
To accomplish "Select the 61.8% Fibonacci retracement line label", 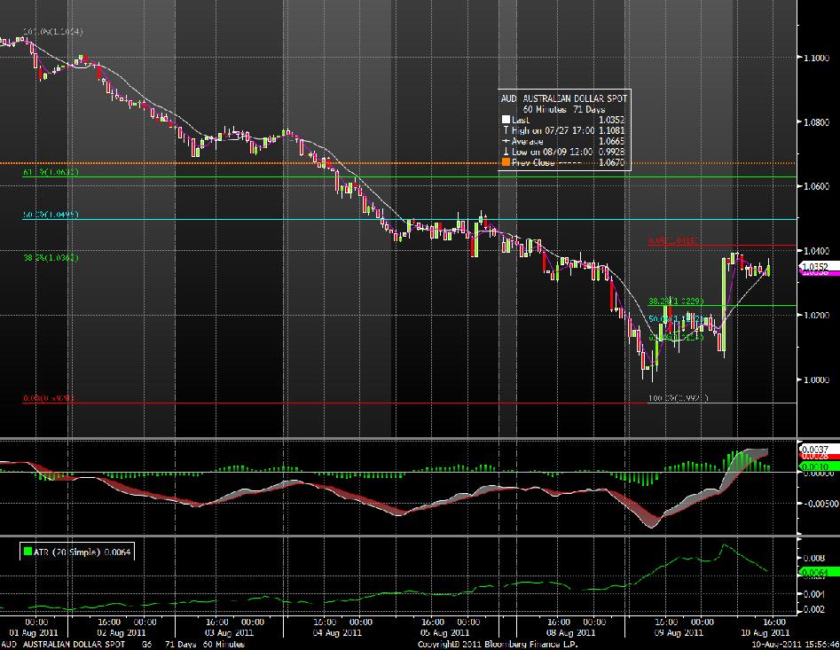I will tap(51, 173).
